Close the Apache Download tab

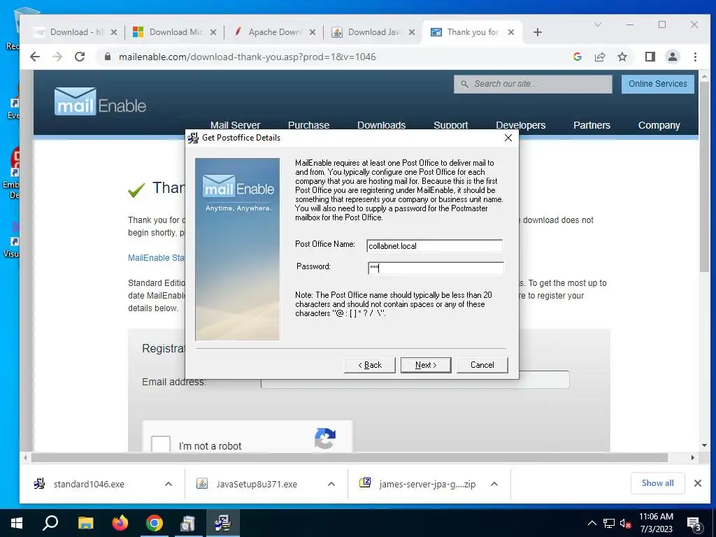313,32
